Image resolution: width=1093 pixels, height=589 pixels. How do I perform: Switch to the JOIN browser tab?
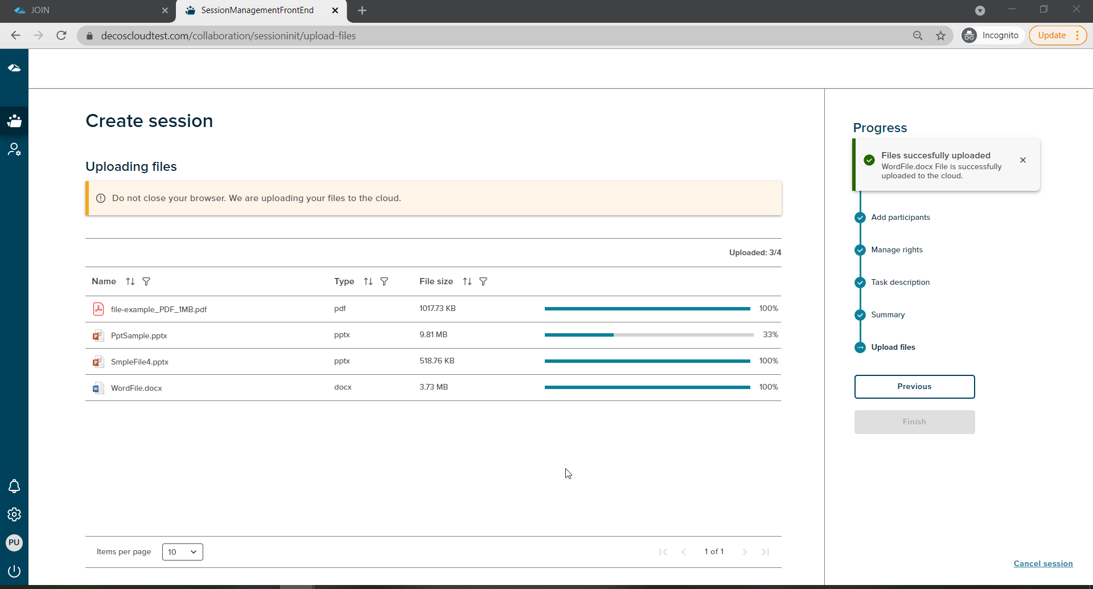pyautogui.click(x=85, y=10)
